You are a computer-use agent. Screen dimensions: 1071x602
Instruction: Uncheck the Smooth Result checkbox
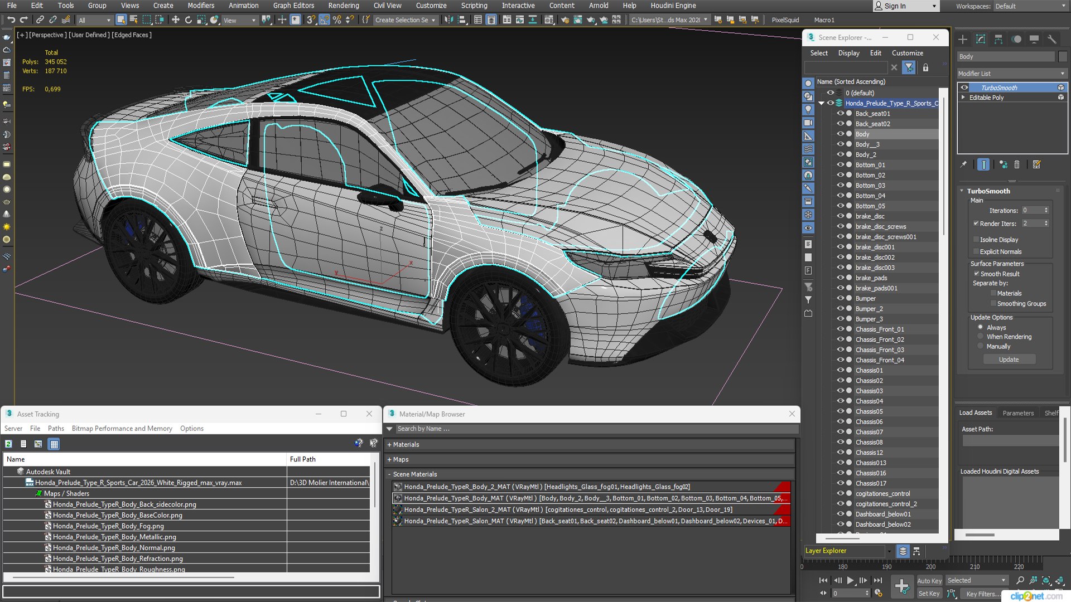pos(976,274)
